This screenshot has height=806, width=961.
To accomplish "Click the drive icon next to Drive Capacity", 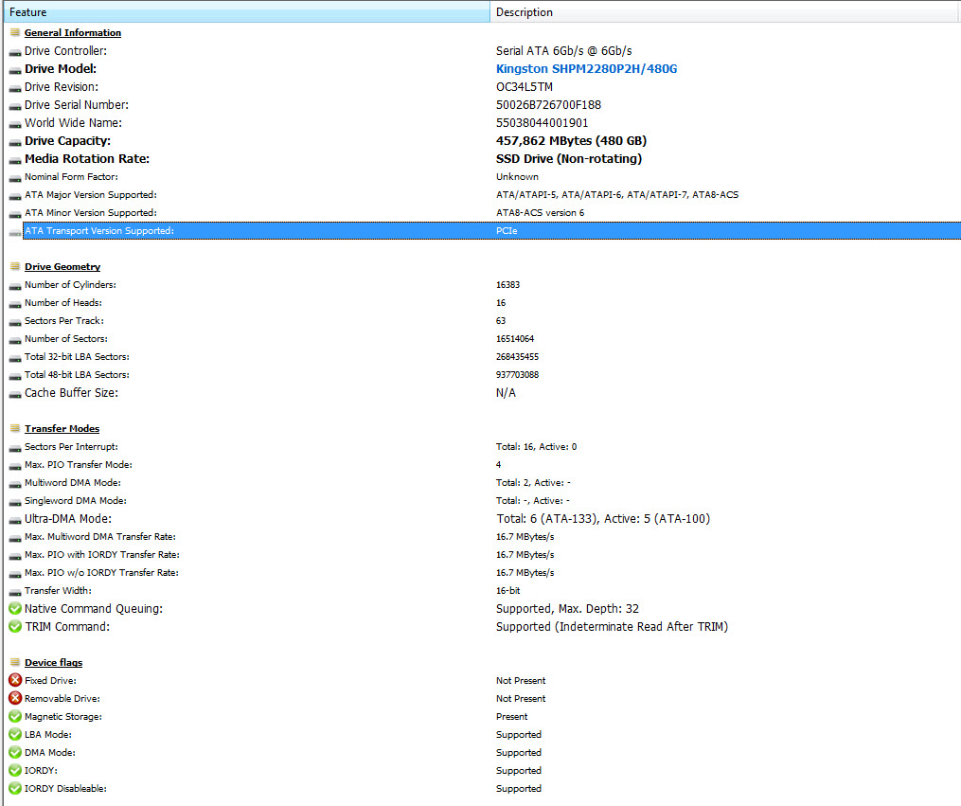I will (15, 143).
